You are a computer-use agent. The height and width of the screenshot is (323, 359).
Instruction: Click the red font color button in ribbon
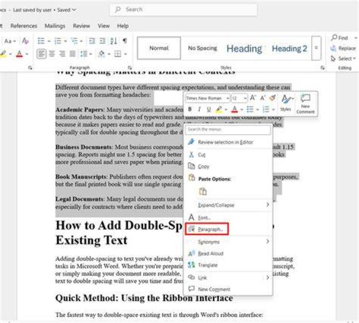coord(19,54)
